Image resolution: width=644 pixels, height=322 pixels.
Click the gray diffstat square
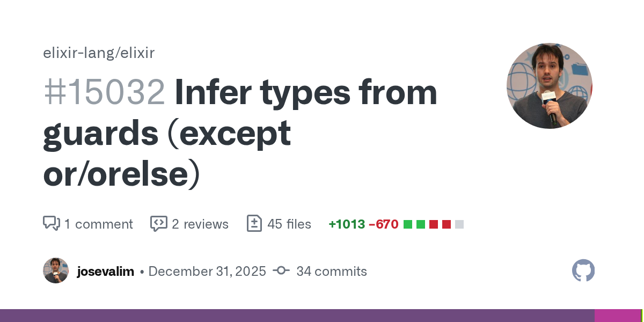pyautogui.click(x=459, y=224)
